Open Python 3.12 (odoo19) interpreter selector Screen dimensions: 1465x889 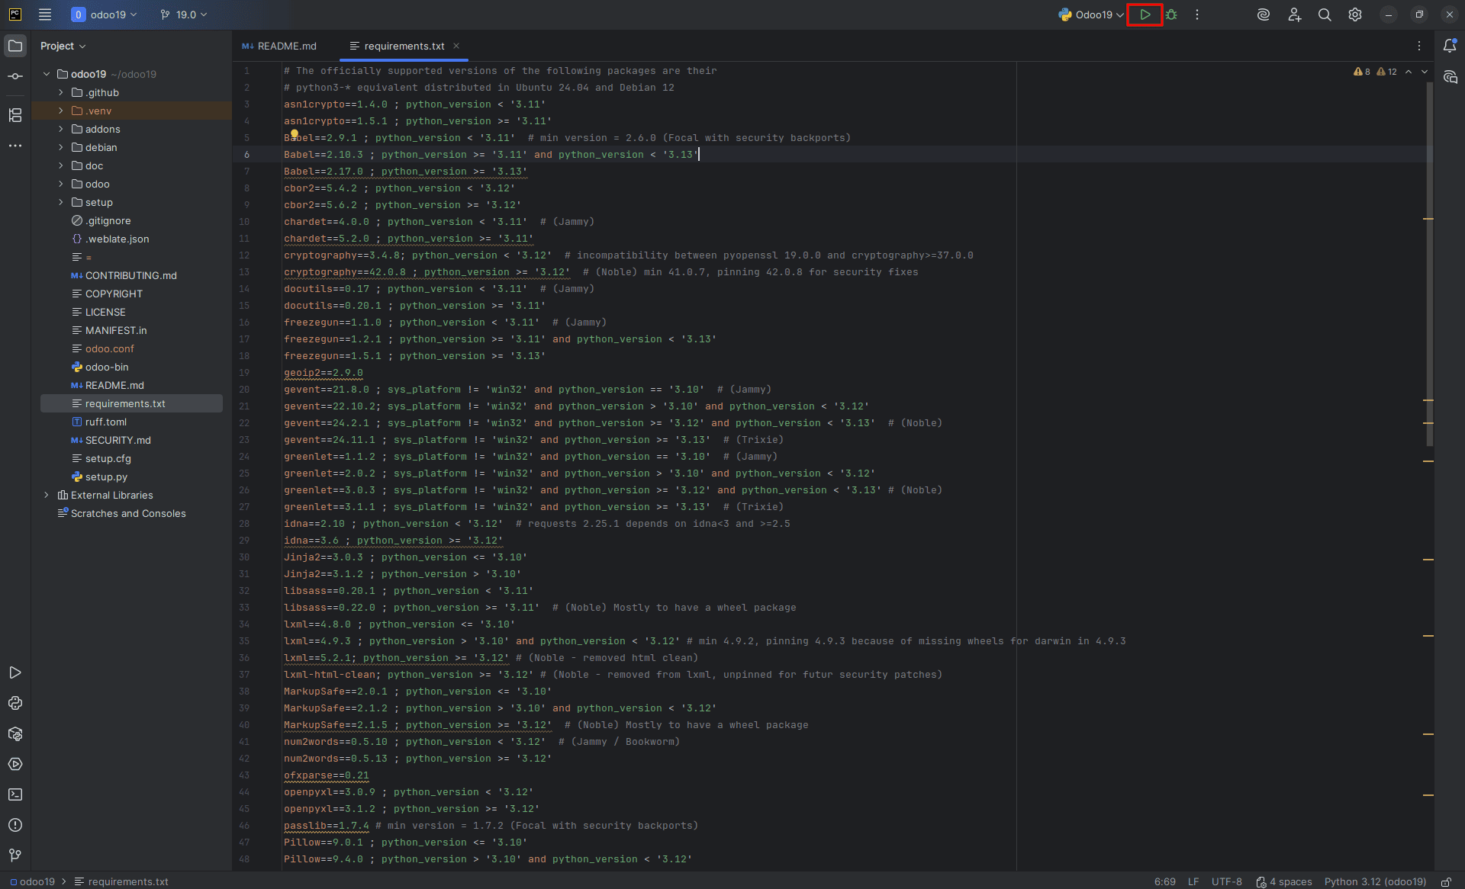[x=1375, y=881]
